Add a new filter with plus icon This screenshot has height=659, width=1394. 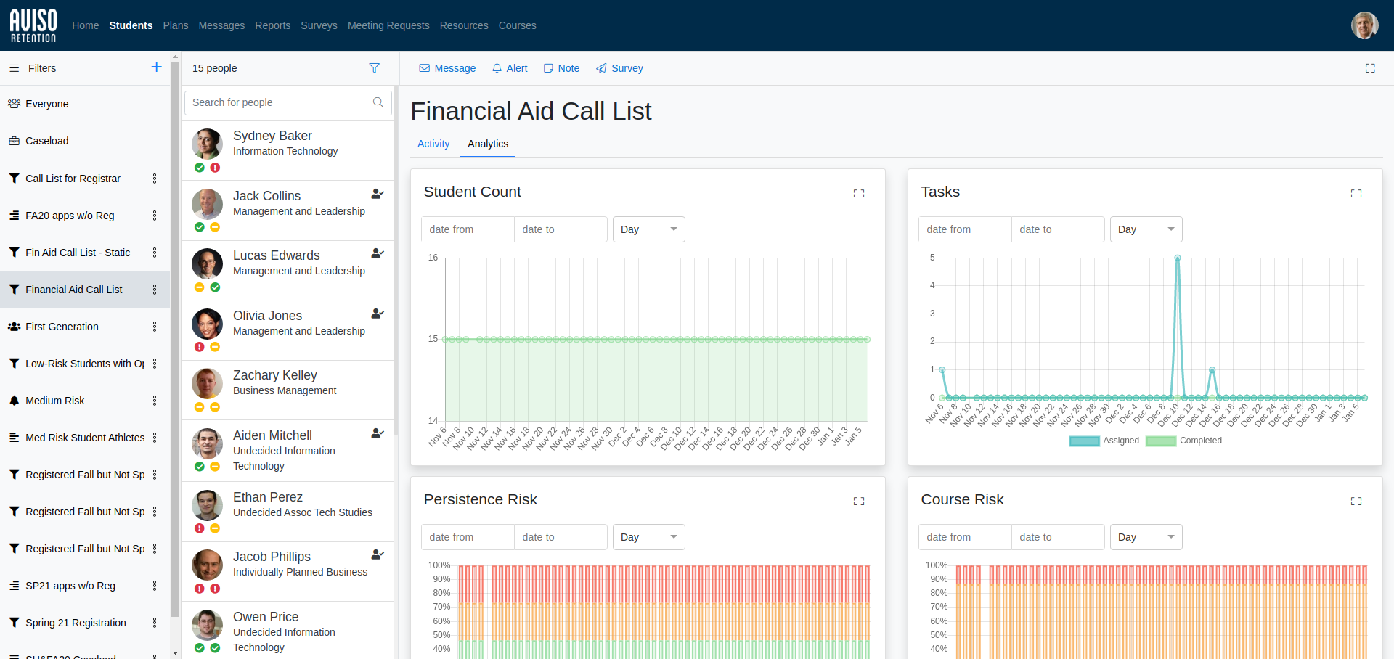click(x=156, y=67)
